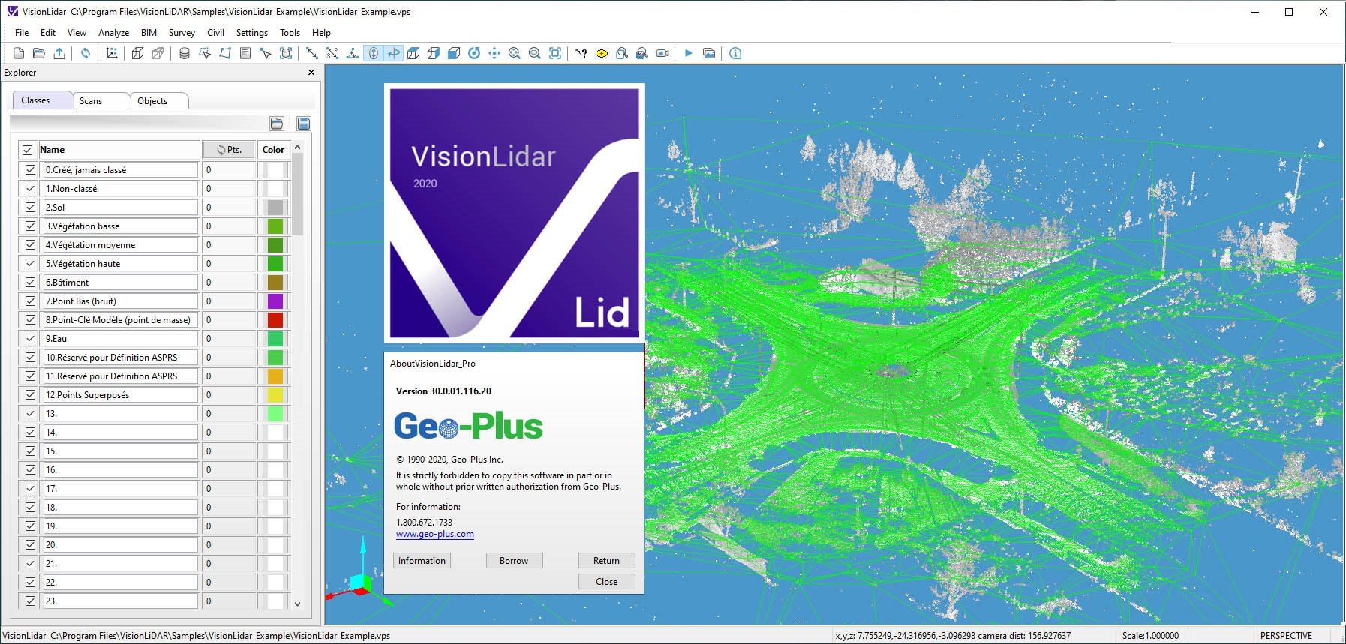Screen dimensions: 1346x644
Task: Click the Information button in About dialog
Action: coord(422,561)
